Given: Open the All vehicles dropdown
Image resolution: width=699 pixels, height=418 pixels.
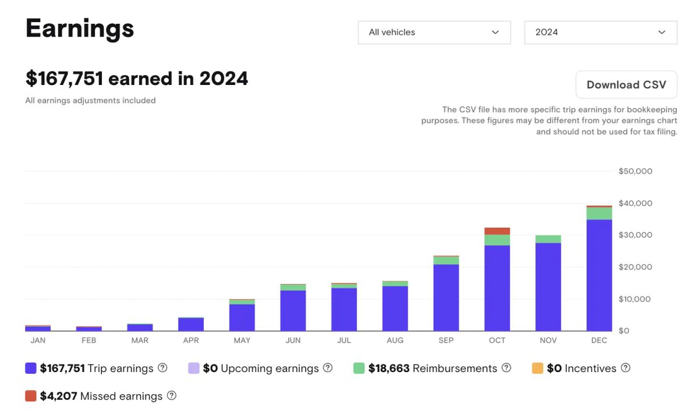Looking at the screenshot, I should click(x=434, y=32).
